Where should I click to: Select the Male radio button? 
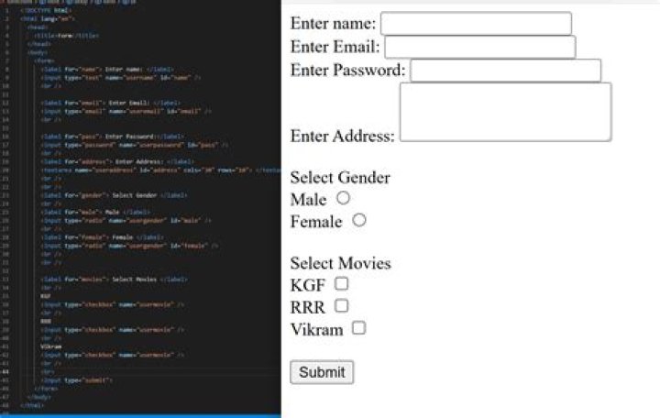click(343, 197)
